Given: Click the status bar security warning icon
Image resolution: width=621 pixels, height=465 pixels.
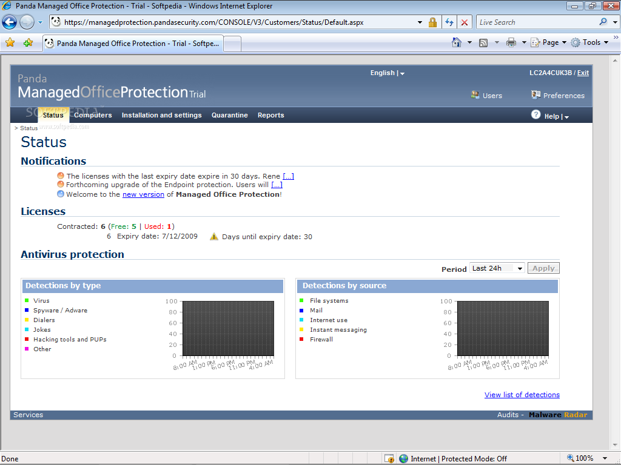Looking at the screenshot, I should click(389, 459).
